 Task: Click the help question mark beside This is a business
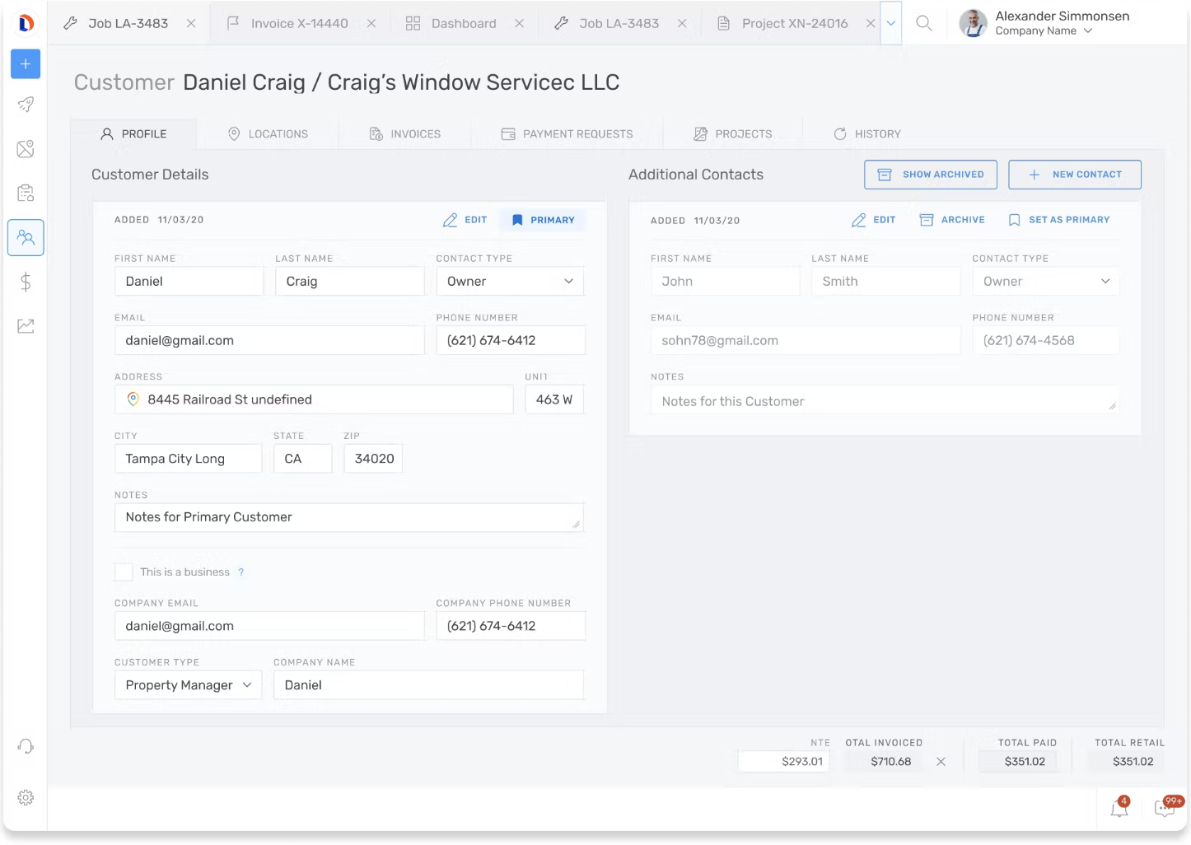coord(241,572)
